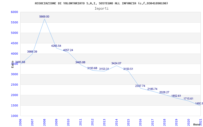
Task: Click the 2007 x-axis year label
Action: pos(32,122)
